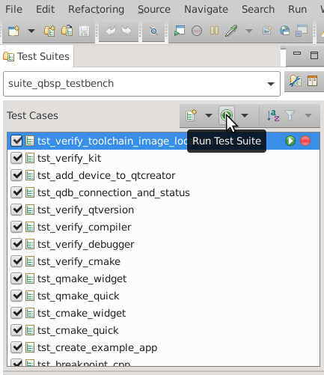
Task: Open the Navigate menu
Action: click(206, 9)
